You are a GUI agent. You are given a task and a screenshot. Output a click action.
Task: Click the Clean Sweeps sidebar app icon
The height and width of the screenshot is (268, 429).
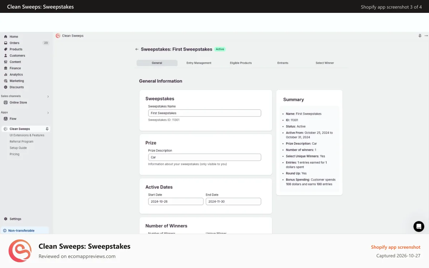tap(6, 129)
